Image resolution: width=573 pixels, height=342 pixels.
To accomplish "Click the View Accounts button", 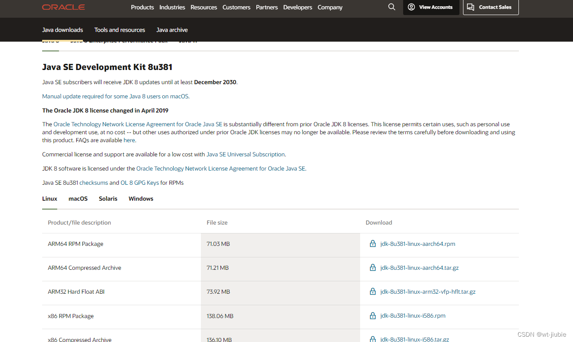I will 431,7.
